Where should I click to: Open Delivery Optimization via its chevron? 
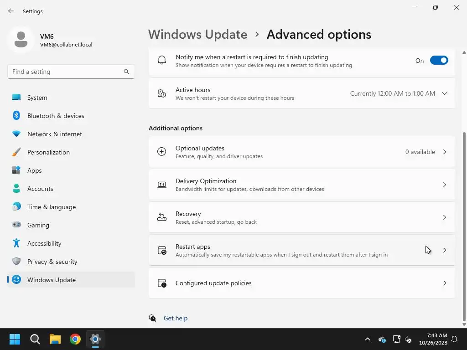coord(445,185)
